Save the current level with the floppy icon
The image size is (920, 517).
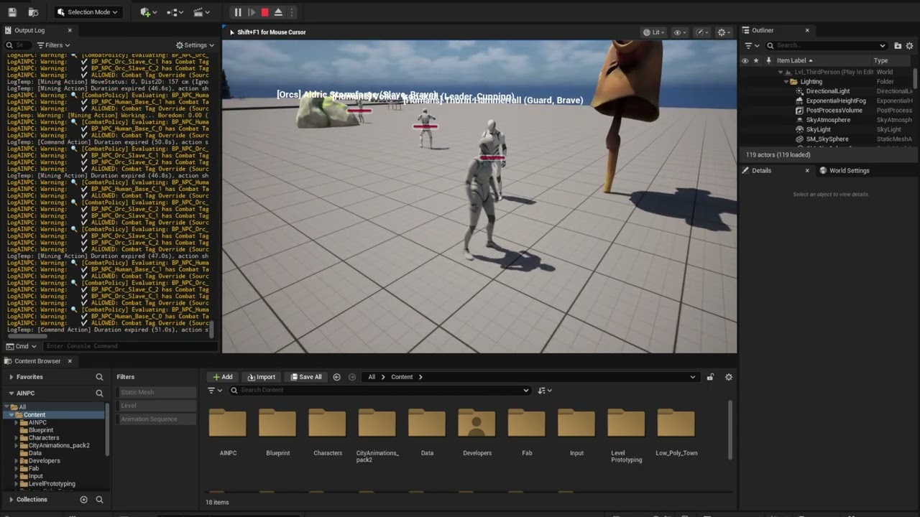coord(12,12)
